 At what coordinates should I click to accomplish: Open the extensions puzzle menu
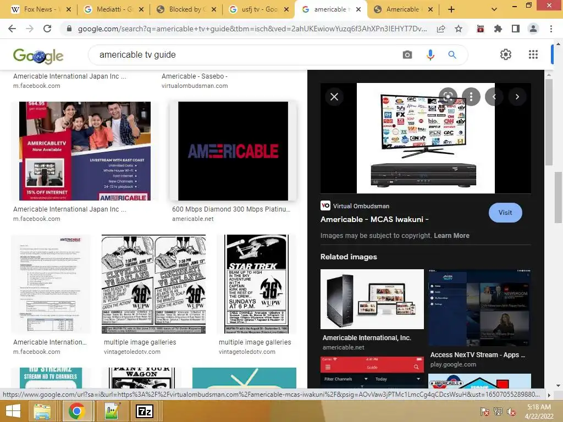498,29
